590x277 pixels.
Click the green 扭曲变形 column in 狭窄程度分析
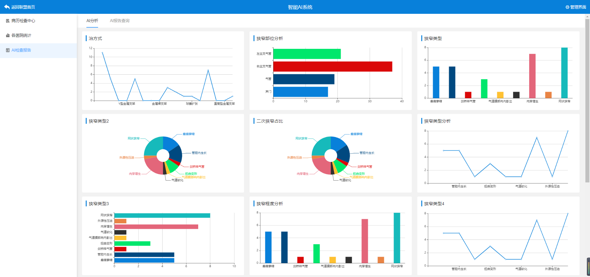point(316,253)
